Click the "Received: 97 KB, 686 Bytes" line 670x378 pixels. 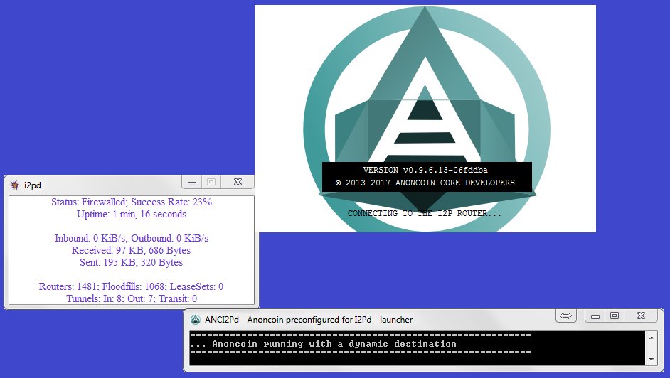131,250
